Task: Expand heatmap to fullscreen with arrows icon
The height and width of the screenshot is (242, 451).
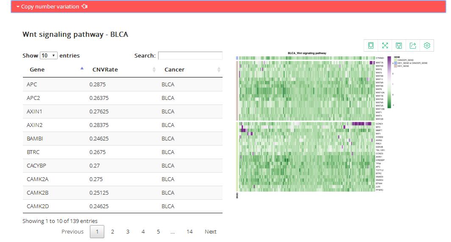Action: coord(385,45)
